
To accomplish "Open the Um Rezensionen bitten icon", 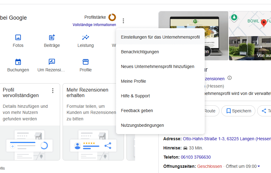I will pos(52,62).
